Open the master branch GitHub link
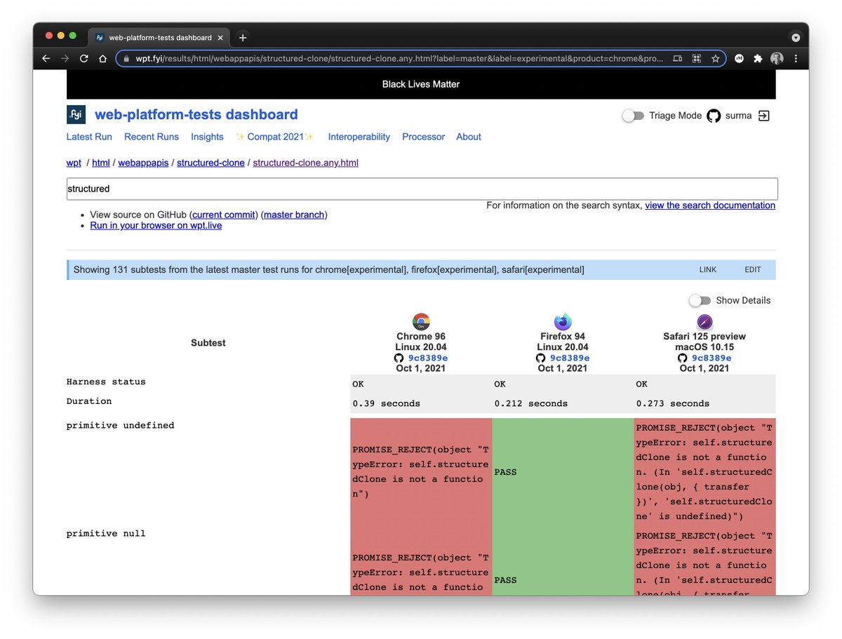This screenshot has width=842, height=639. pyautogui.click(x=294, y=215)
